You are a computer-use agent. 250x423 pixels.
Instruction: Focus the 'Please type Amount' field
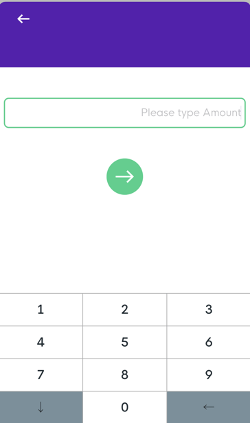pos(124,113)
